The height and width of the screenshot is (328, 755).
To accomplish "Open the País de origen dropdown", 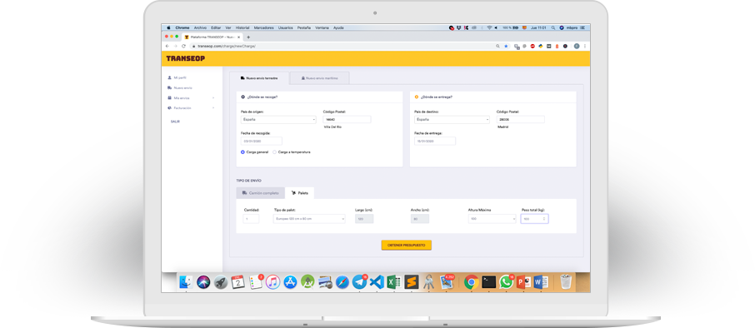I will tap(278, 119).
